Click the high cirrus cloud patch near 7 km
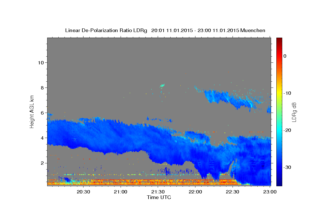This screenshot has width=335, height=223. [229, 99]
